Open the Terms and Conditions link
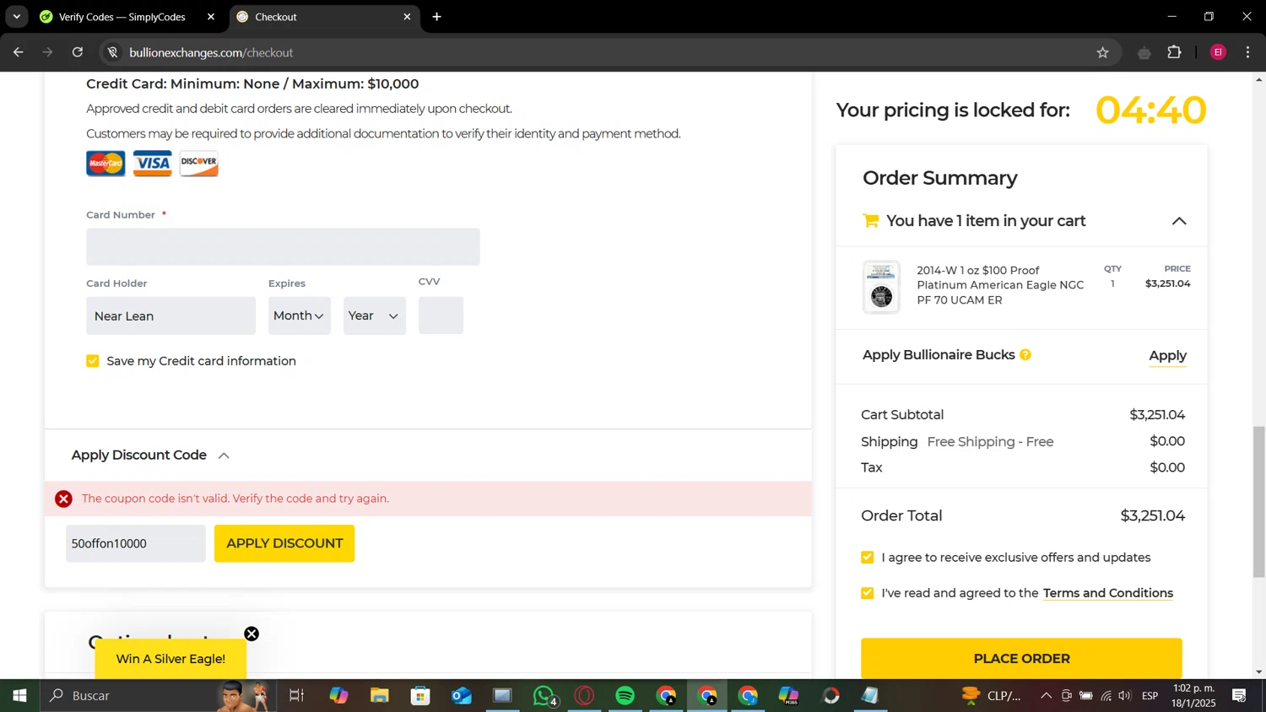 tap(1108, 593)
